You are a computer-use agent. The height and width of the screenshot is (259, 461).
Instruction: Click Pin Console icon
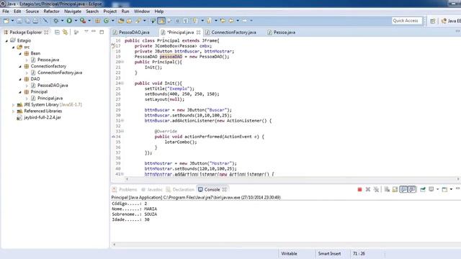coord(423,190)
